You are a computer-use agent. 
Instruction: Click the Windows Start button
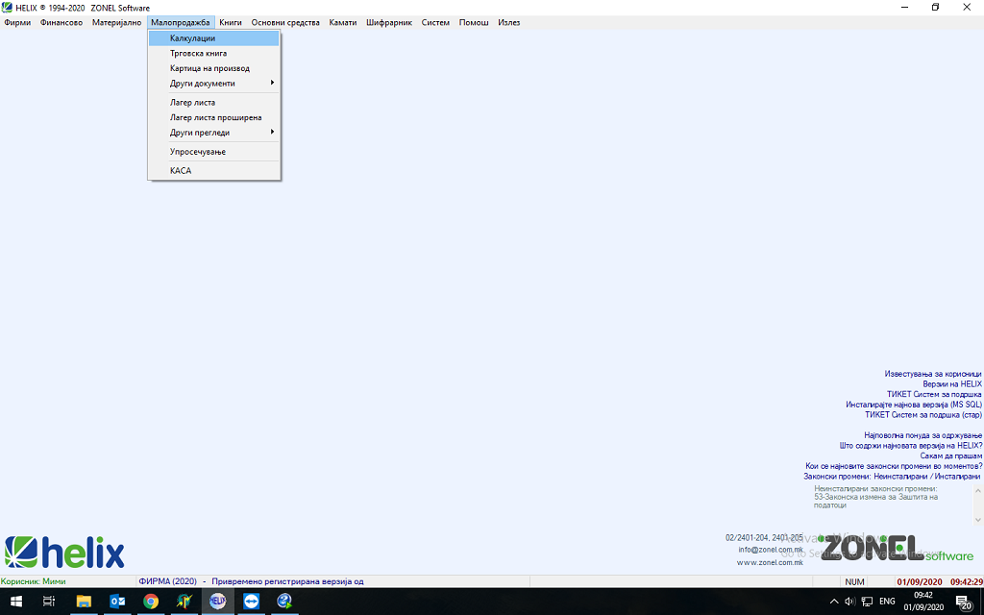tap(16, 602)
